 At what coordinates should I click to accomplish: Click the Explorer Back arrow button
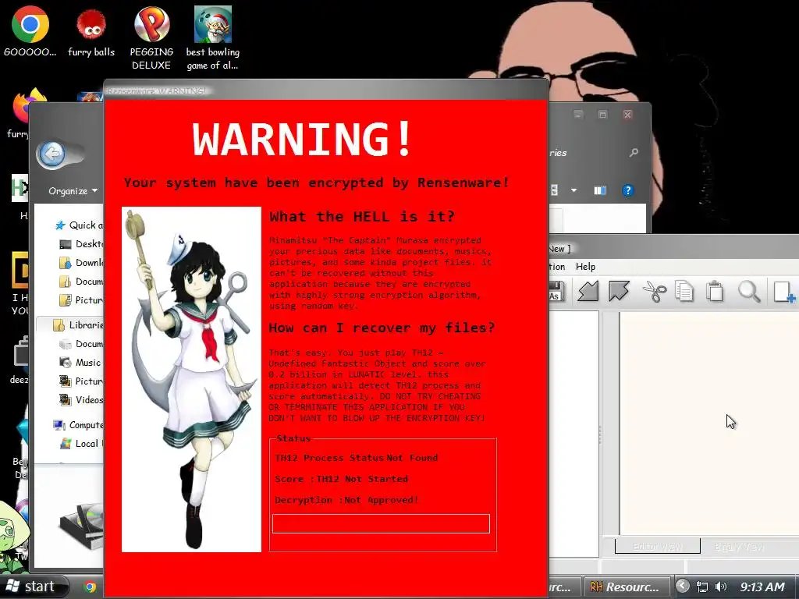click(x=52, y=154)
